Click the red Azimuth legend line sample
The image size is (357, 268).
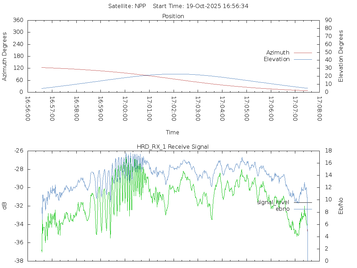303,53
